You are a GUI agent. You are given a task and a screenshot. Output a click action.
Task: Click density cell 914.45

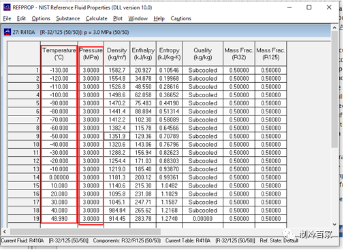click(x=117, y=219)
